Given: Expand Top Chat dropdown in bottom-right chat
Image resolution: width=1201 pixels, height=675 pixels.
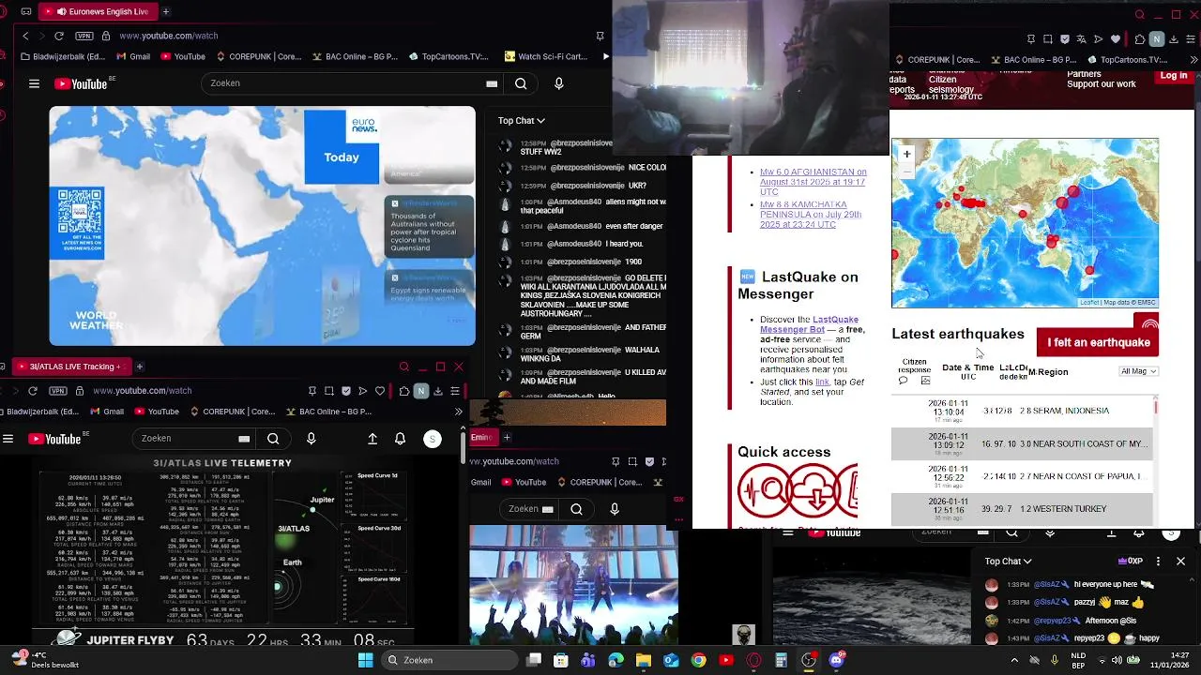Looking at the screenshot, I should (x=1008, y=561).
